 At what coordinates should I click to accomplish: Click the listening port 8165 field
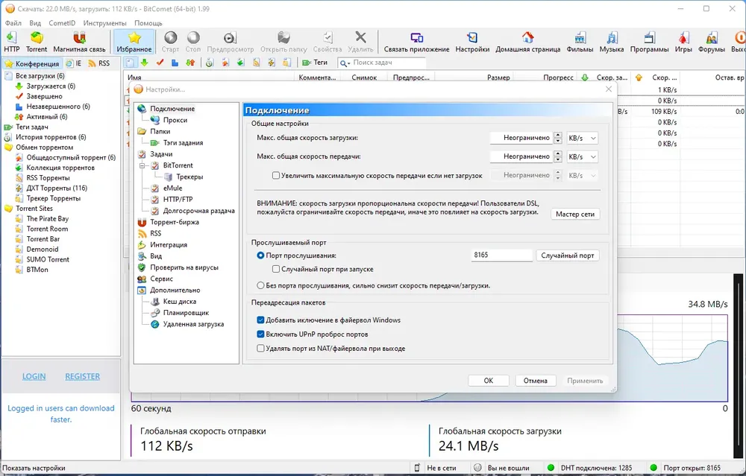pyautogui.click(x=501, y=255)
